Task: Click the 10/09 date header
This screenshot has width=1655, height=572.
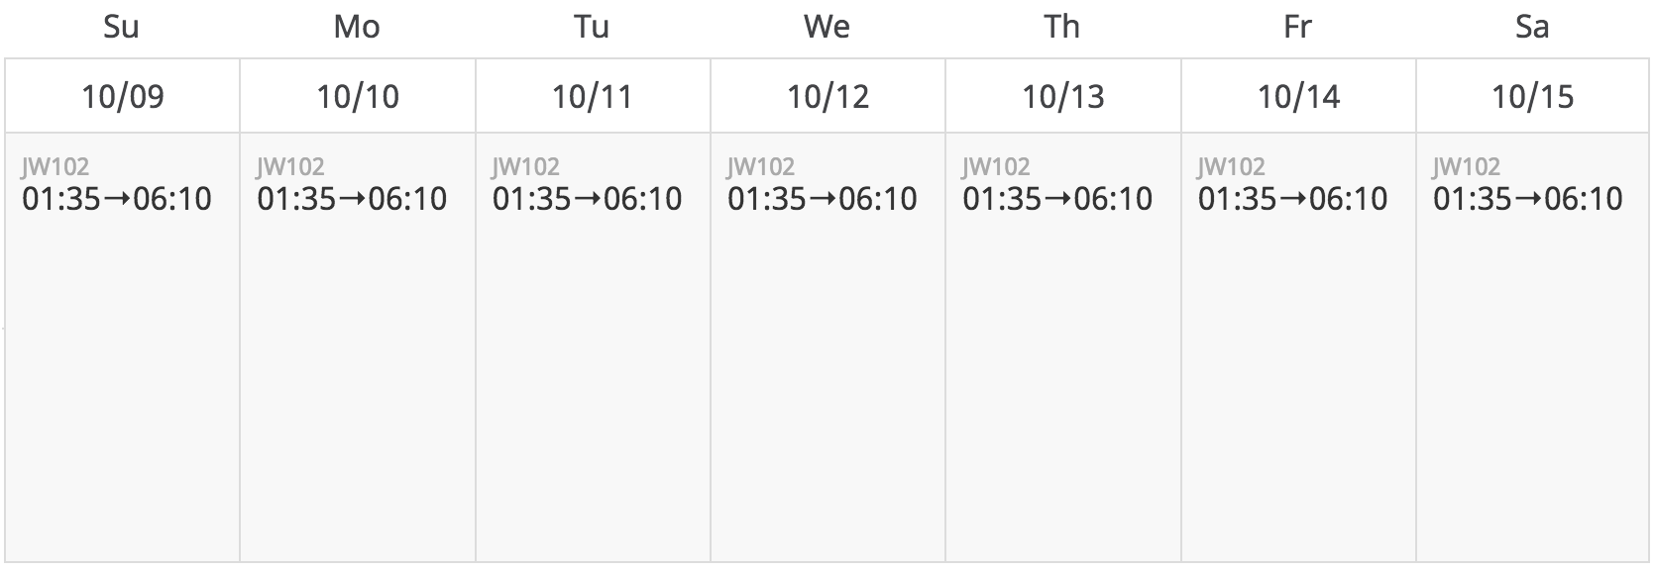Action: (x=123, y=96)
